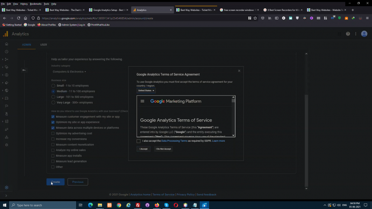The height and width of the screenshot is (209, 372).
Task: Bookmark this page with star icon
Action: [x=255, y=18]
